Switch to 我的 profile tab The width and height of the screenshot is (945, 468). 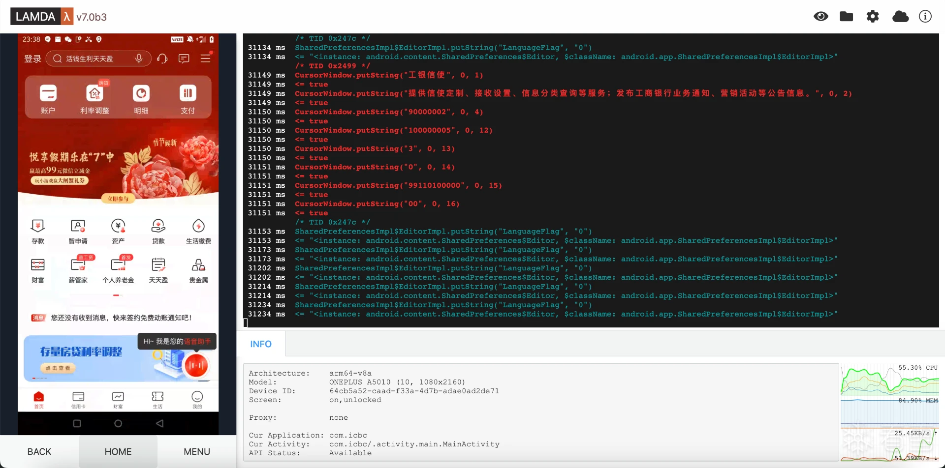click(x=197, y=400)
